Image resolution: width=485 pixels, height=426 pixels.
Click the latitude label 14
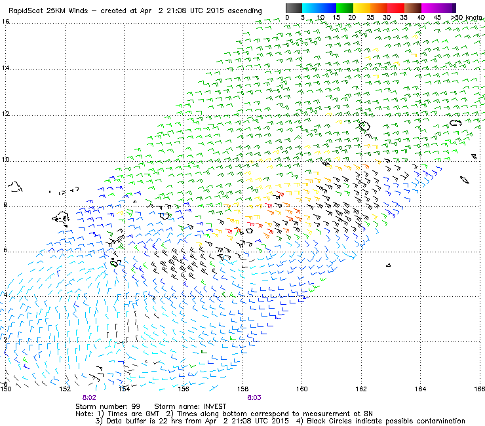(5, 68)
